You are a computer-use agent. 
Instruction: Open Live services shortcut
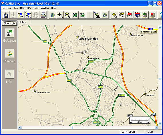coord(10,74)
